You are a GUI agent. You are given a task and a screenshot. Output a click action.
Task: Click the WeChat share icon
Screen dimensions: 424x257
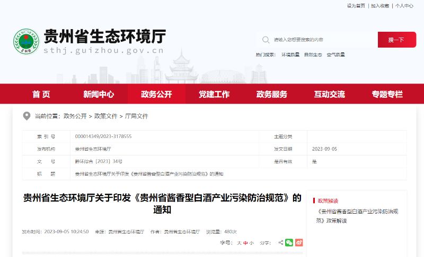(x=289, y=243)
